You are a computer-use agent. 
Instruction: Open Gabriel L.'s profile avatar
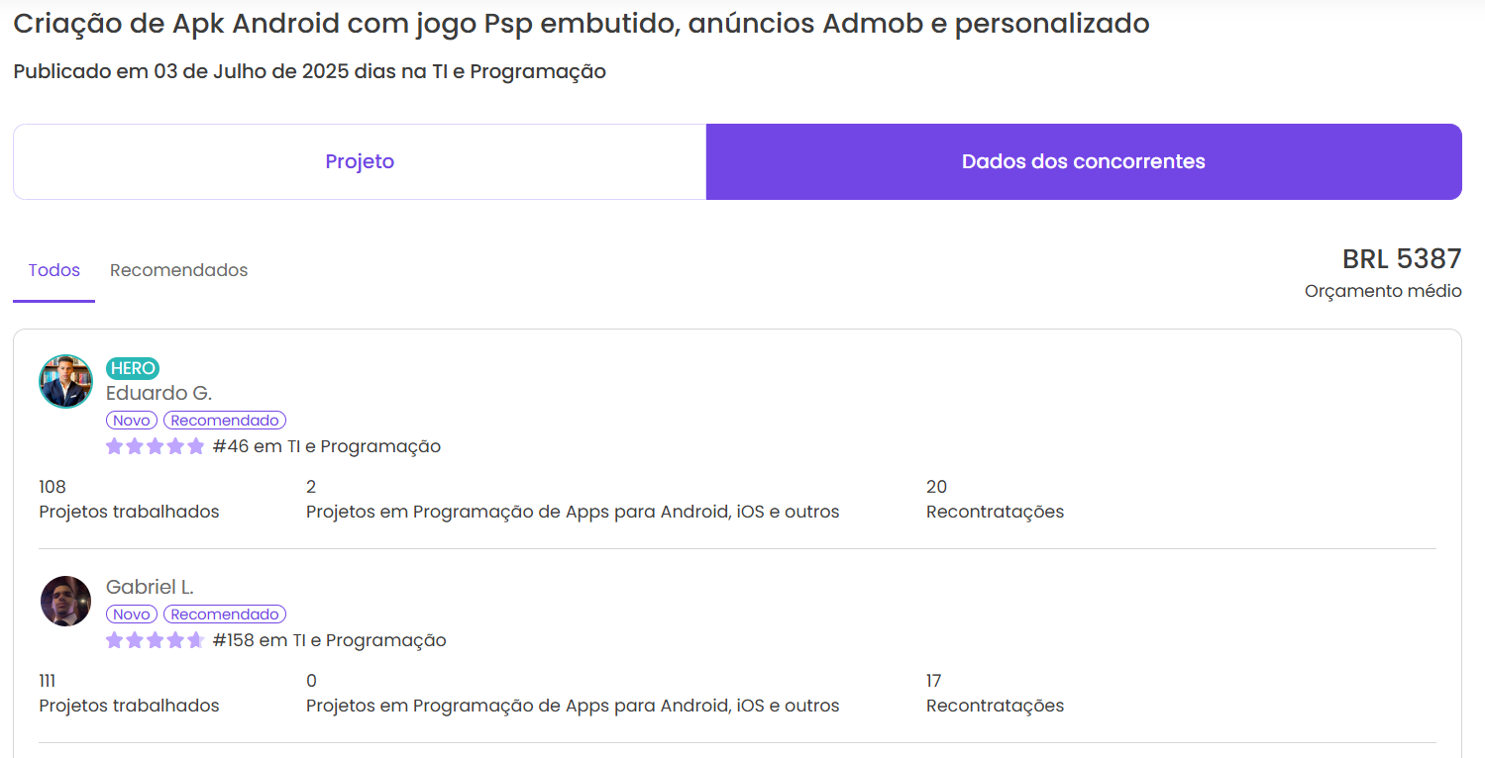[x=65, y=601]
